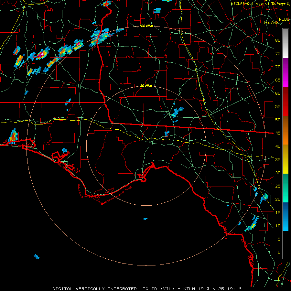Screen dimensions: 291x291
Task: Click the VIL KTLH timestamp caption
Action: (147, 289)
